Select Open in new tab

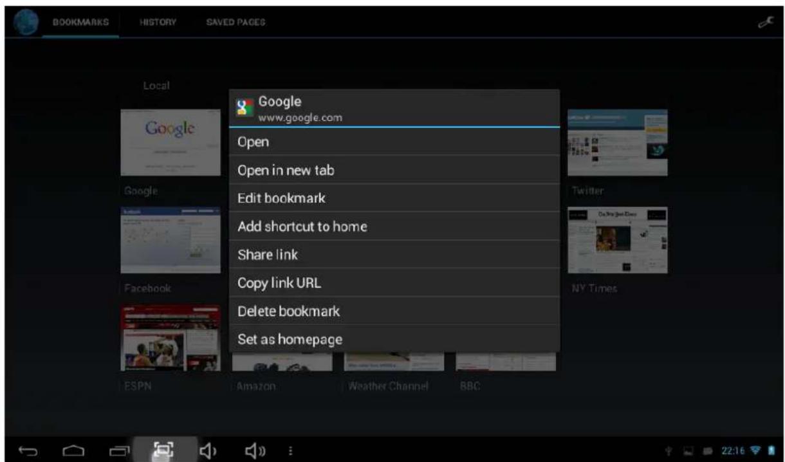[394, 170]
